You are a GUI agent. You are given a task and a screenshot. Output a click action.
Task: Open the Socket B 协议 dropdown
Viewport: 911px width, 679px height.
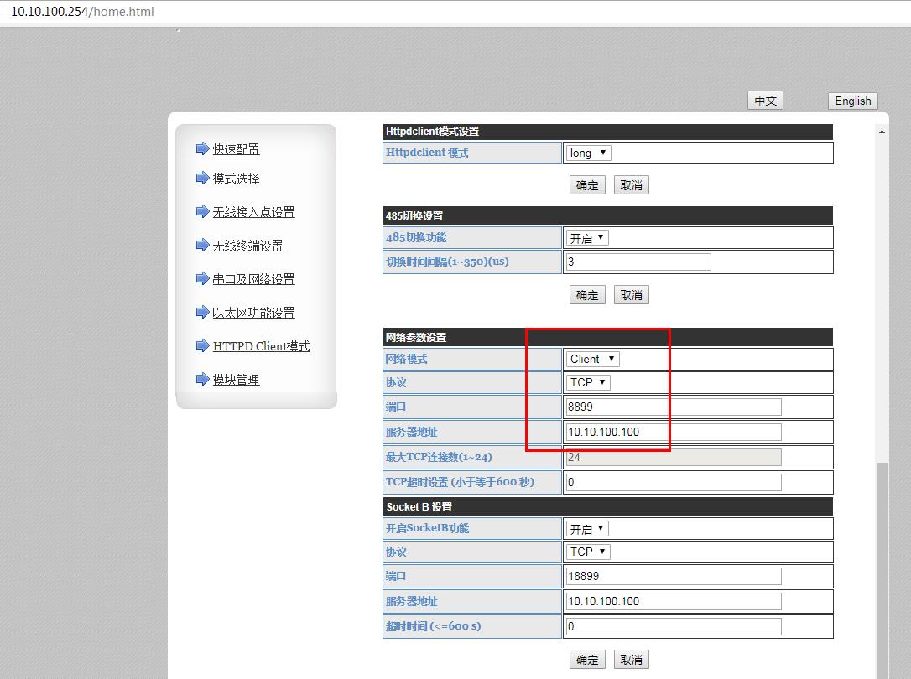(588, 552)
